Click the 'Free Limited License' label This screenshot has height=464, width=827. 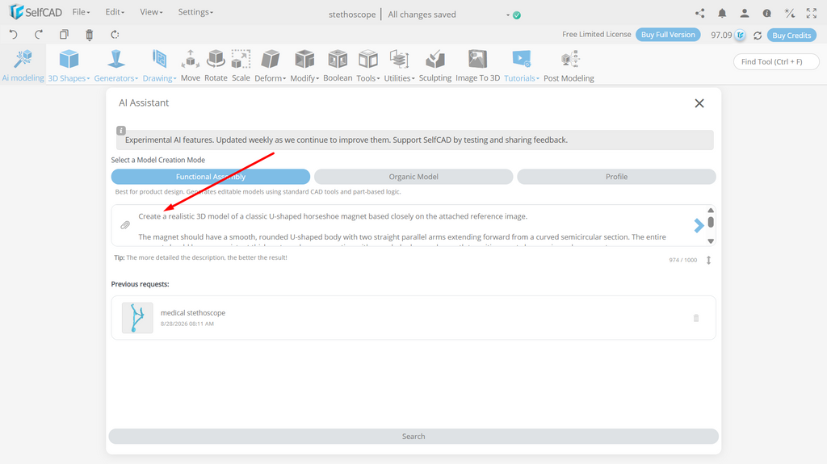pos(597,34)
